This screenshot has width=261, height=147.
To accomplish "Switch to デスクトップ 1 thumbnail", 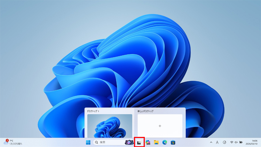I will (x=110, y=126).
